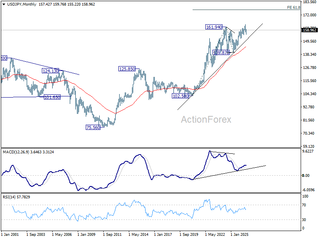This screenshot has width=319, height=239.
Task: Click the 75.560 low label
Action: coord(93,127)
